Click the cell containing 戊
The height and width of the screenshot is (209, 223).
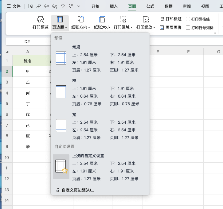(x=28, y=114)
